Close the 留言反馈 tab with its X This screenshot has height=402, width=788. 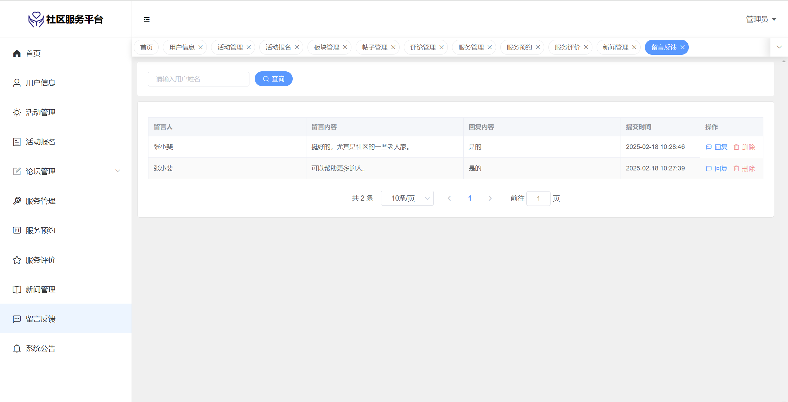pyautogui.click(x=682, y=47)
